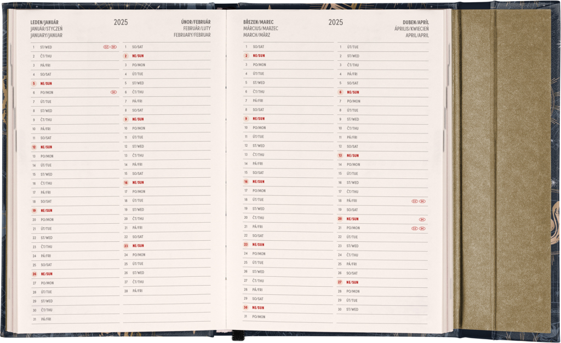561x343 pixels.
Task: Select the highlighted Sunday 30 circle in March
Action: click(x=246, y=307)
